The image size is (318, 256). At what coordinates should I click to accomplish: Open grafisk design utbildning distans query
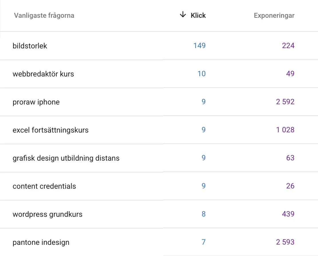(x=159, y=158)
